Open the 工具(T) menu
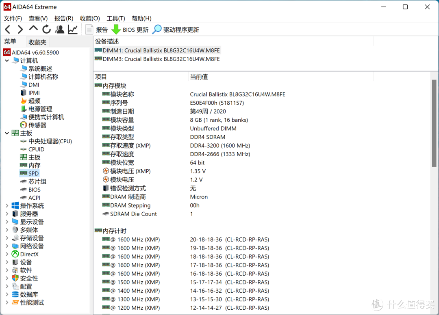This screenshot has width=439, height=315. point(116,18)
